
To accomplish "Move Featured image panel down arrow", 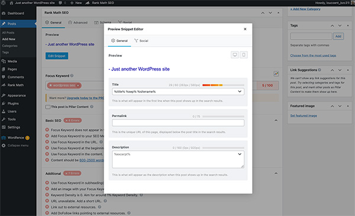I will [340, 106].
